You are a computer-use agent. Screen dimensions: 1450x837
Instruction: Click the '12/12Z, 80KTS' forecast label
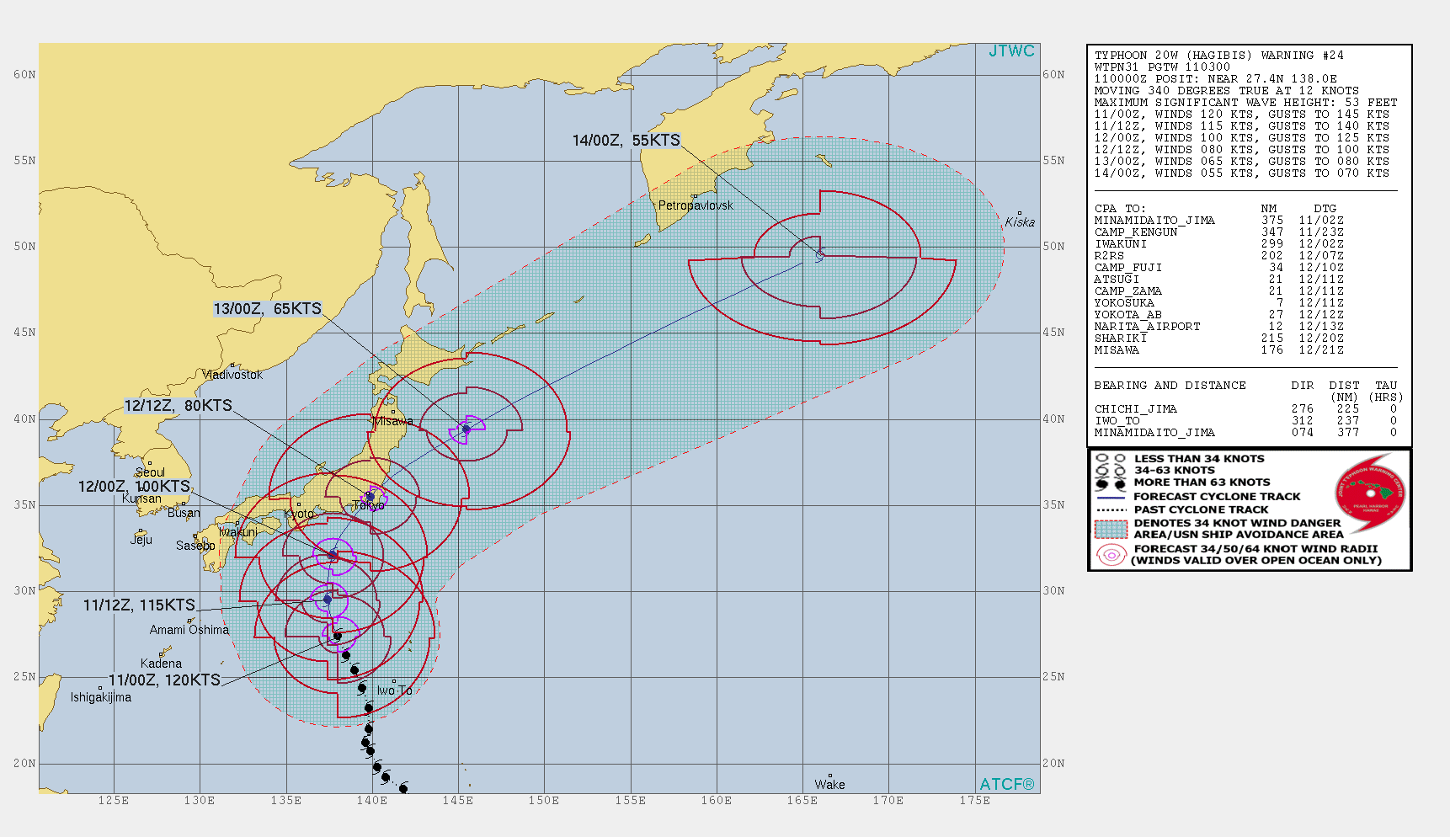point(179,406)
